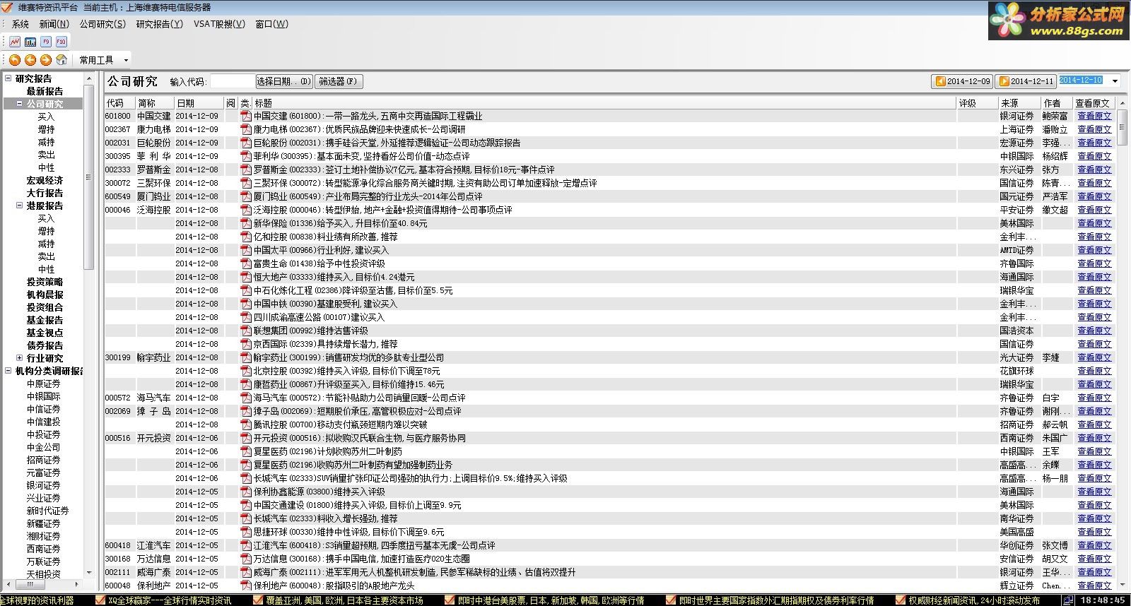This screenshot has height=606, width=1131.
Task: Click PDF icon for 联想集团(00992) report
Action: click(x=246, y=331)
